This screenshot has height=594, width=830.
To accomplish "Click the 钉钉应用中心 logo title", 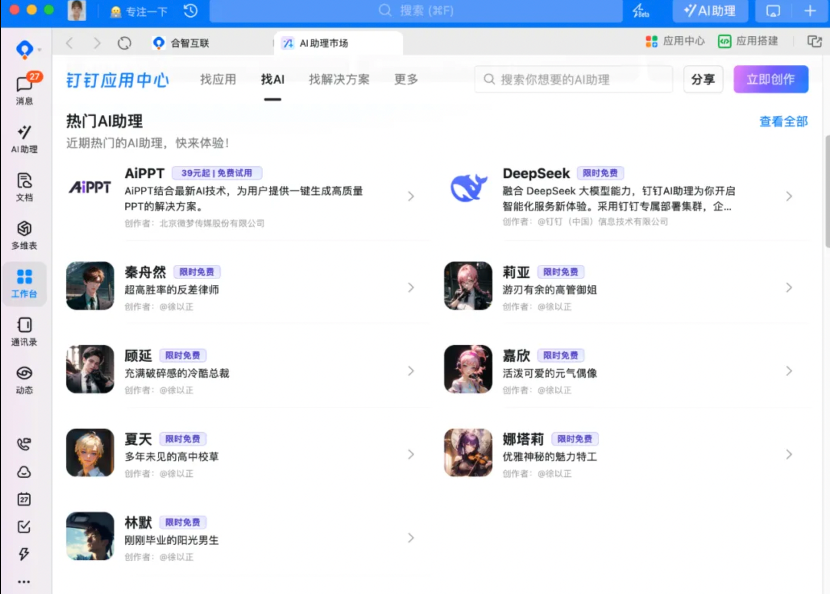I will (x=117, y=80).
